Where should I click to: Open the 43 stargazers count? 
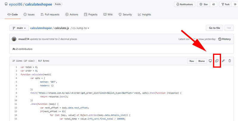pyautogui.click(x=213, y=4)
